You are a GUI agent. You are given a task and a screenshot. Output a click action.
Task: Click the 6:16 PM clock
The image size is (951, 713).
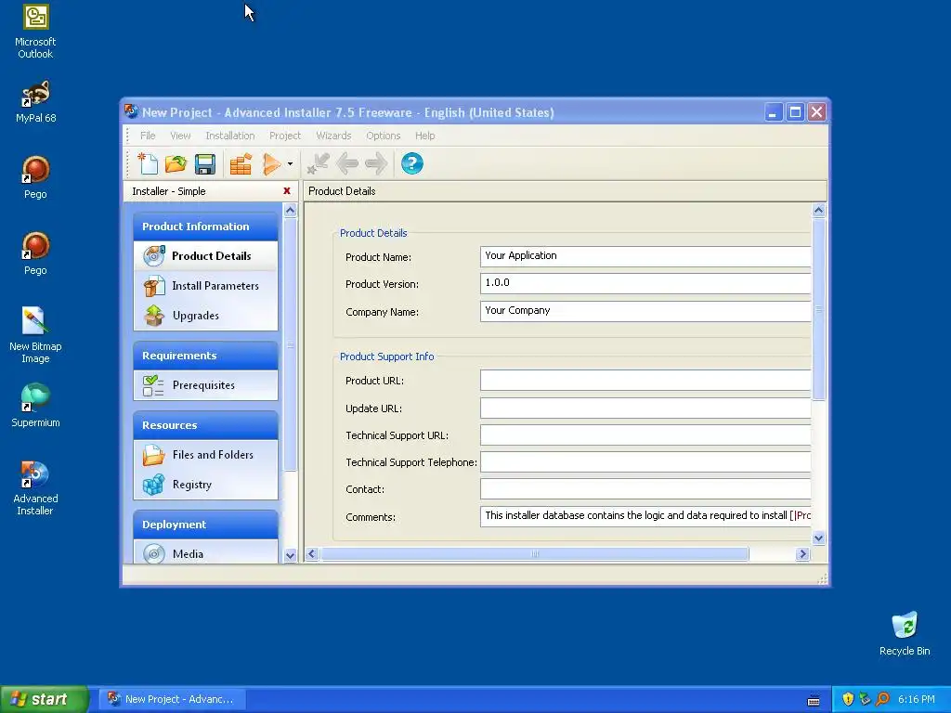917,699
